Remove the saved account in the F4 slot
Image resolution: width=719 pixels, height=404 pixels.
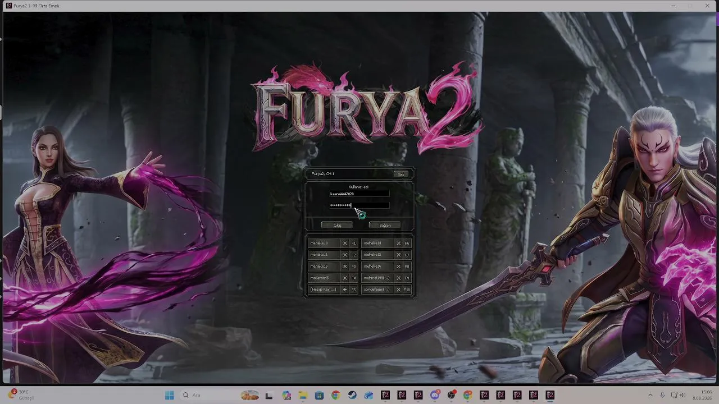pos(345,278)
